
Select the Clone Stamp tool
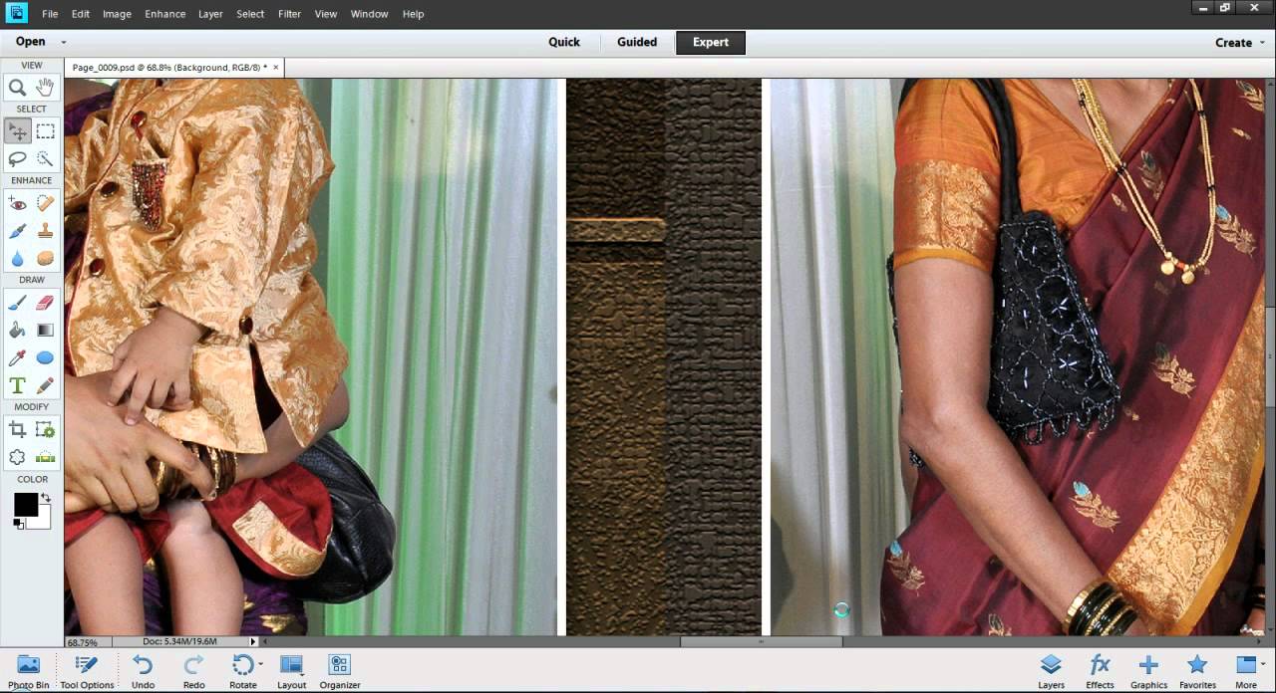click(x=45, y=231)
